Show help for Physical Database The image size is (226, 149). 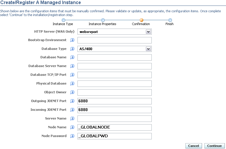tap(72, 84)
